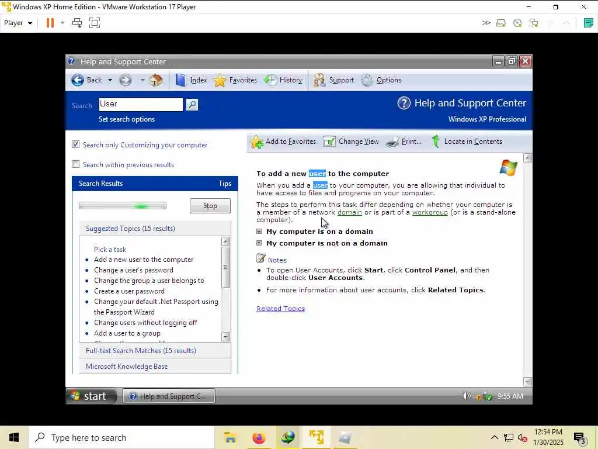598x449 pixels.
Task: Go to the Help Home icon
Action: tap(155, 80)
